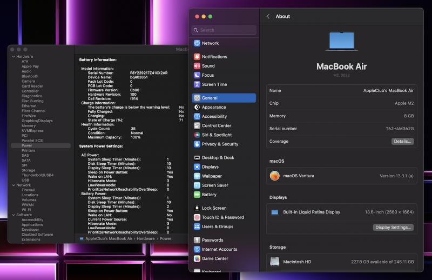Open Users & Groups icon
Image resolution: width=432 pixels, height=280 pixels.
click(197, 226)
